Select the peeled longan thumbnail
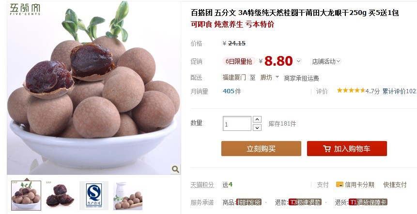The height and width of the screenshot is (214, 417). coord(60,196)
